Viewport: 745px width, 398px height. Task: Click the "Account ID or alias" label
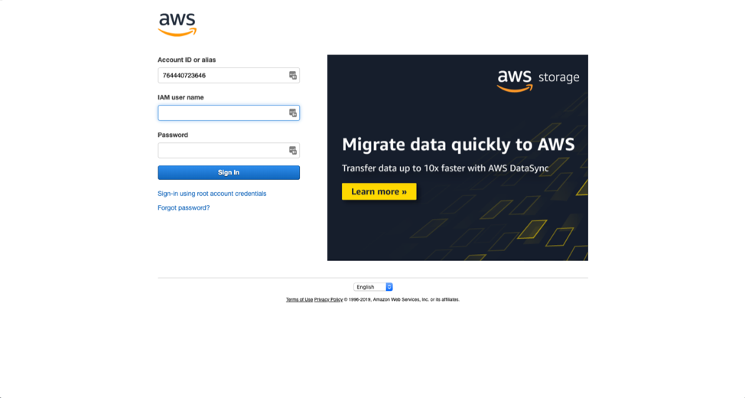(187, 60)
